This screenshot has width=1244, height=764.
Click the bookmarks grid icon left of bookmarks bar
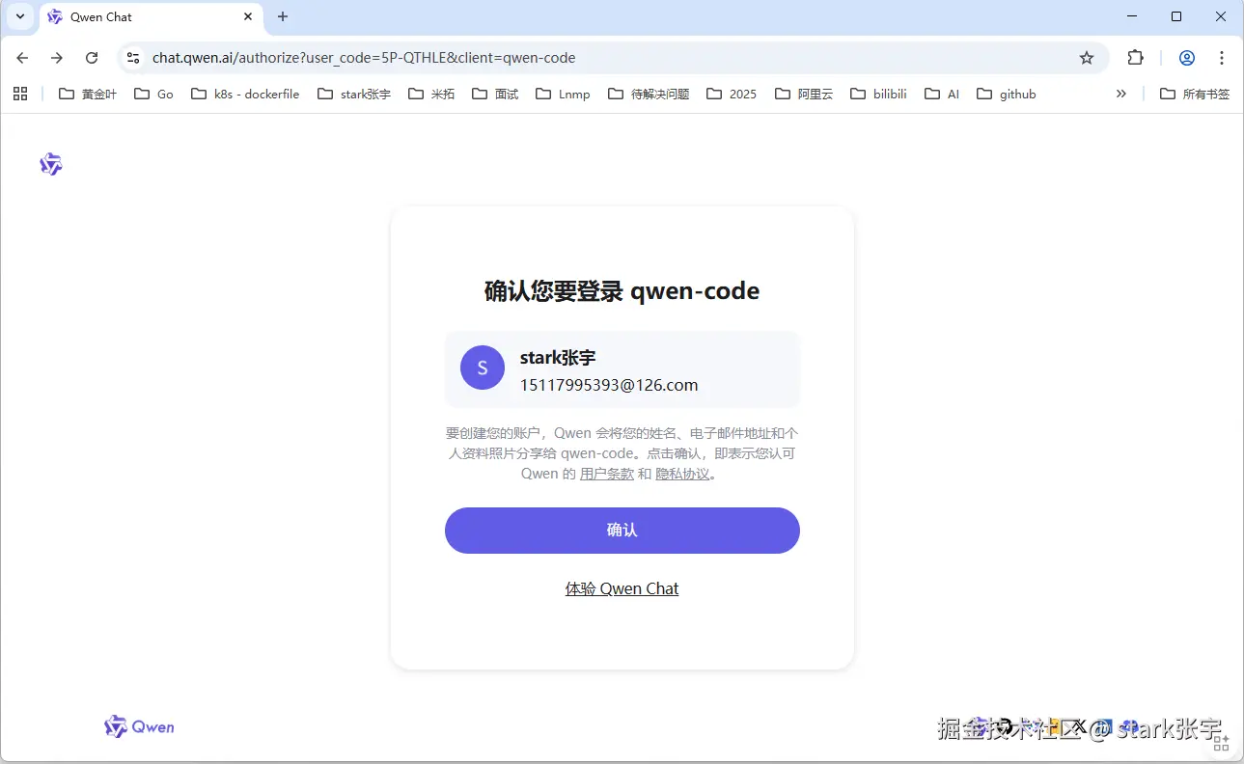19,94
